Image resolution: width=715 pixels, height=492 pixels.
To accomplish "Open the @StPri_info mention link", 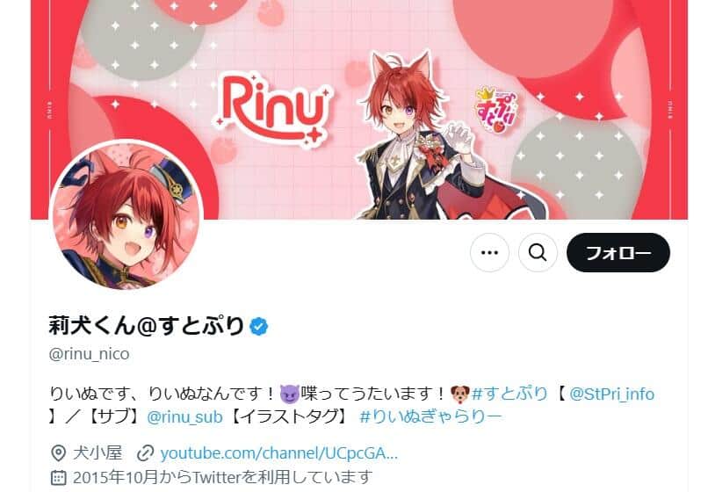I will pyautogui.click(x=611, y=394).
